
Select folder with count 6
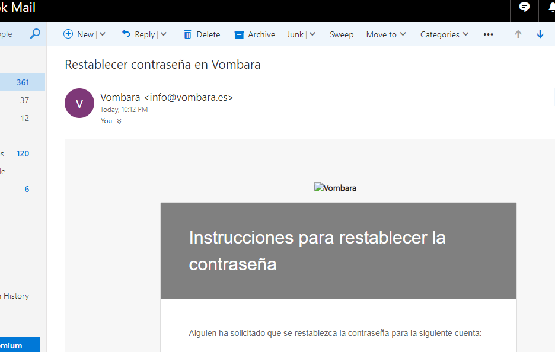pyautogui.click(x=23, y=189)
